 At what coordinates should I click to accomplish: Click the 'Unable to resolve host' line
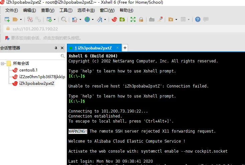click(x=138, y=86)
